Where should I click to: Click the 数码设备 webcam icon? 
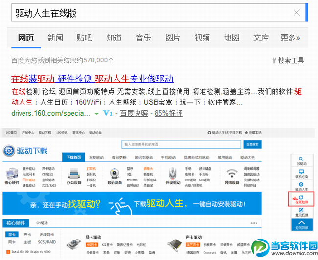click(114, 174)
